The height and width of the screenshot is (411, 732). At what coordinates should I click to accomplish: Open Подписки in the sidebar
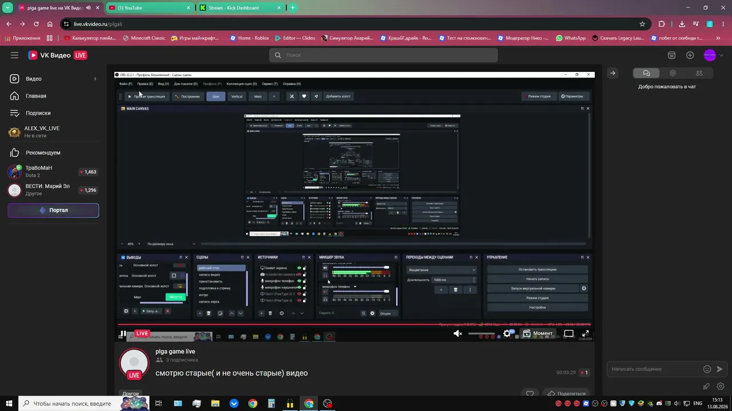53,113
